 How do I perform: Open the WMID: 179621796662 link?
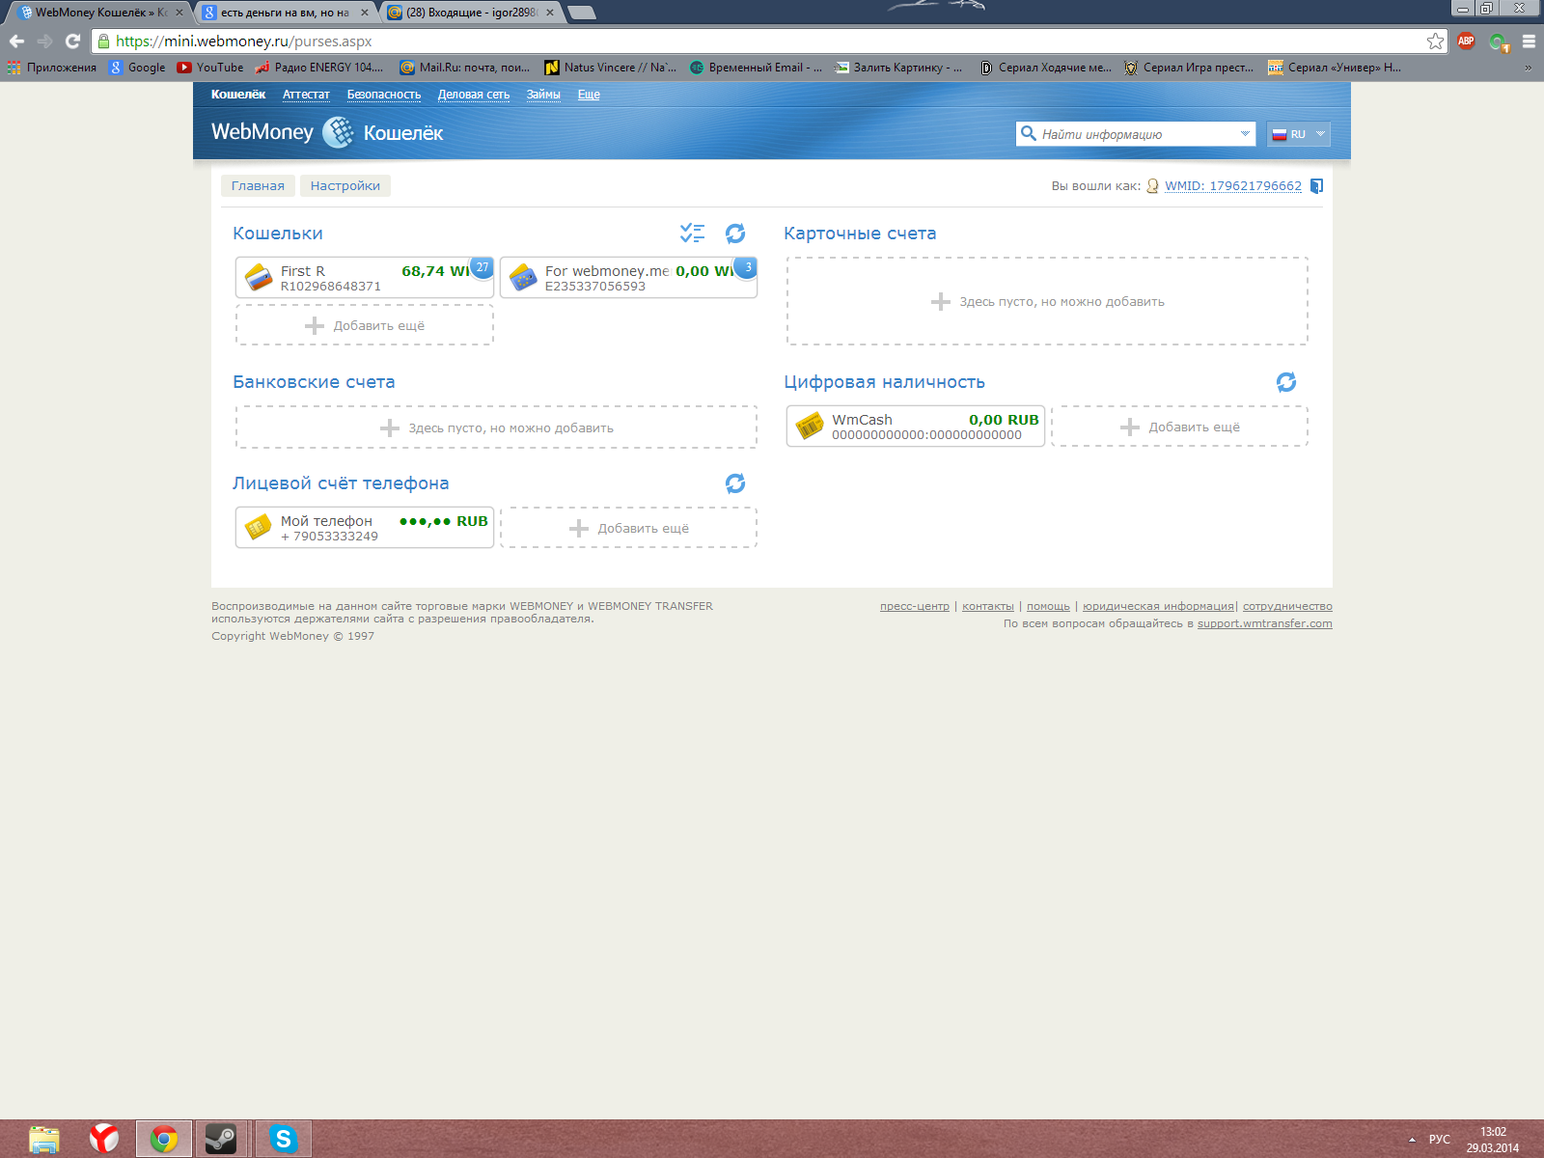coord(1233,186)
